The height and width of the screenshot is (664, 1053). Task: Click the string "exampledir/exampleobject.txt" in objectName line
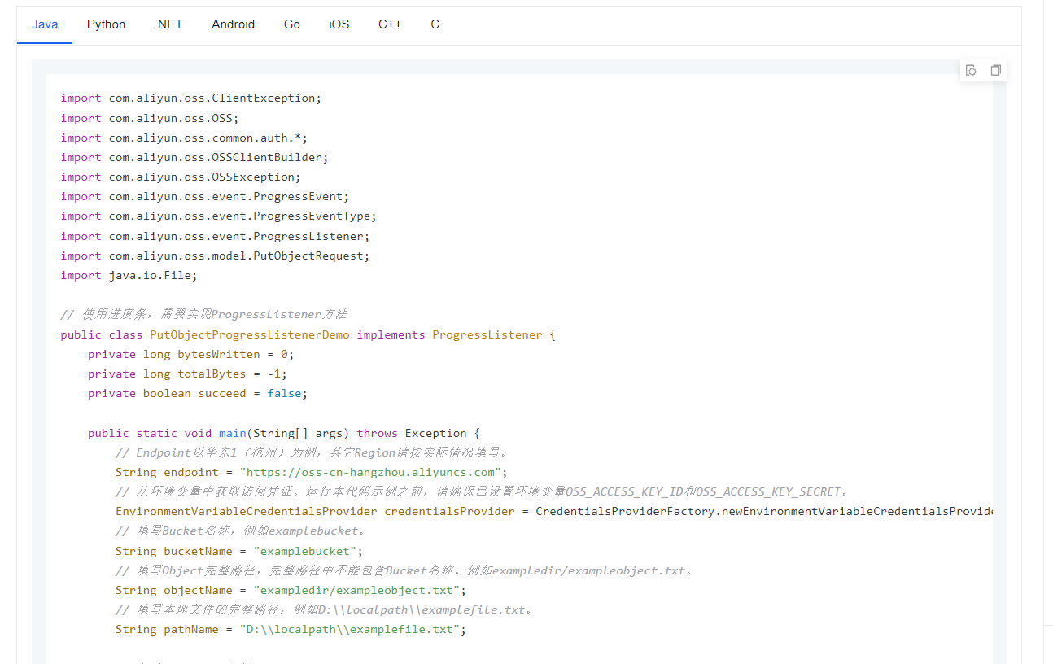356,590
